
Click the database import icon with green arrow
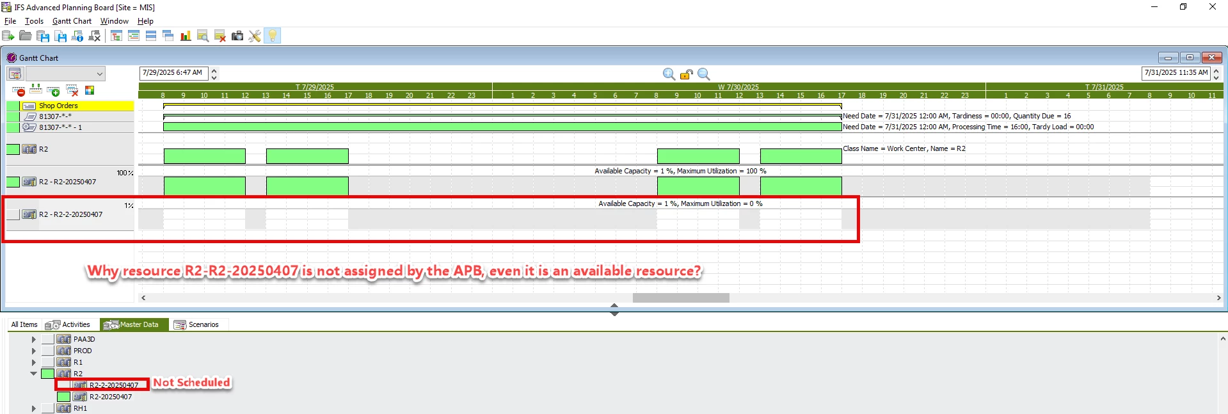coord(8,36)
